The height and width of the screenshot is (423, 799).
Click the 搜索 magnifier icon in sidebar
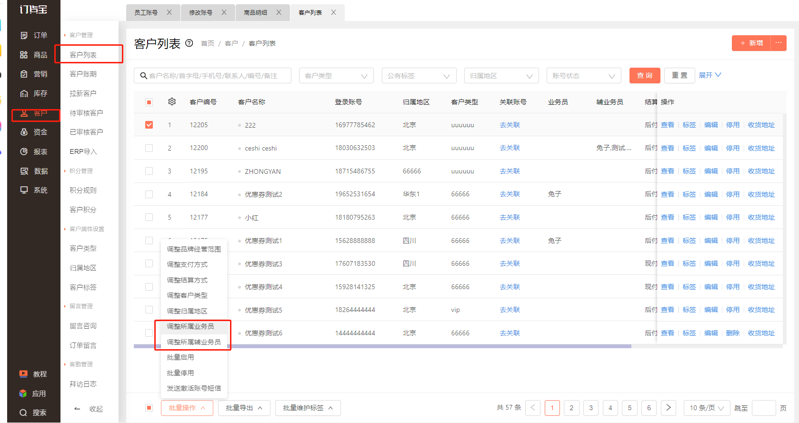pyautogui.click(x=23, y=413)
